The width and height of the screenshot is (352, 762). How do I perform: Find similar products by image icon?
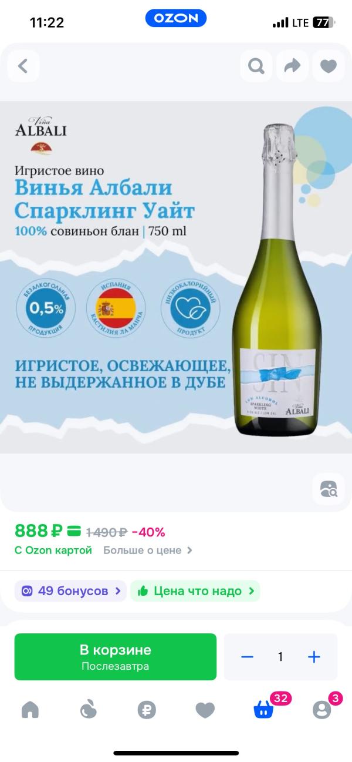point(329,489)
